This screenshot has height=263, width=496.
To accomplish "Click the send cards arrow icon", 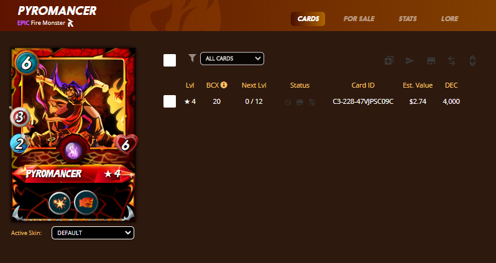I will [410, 60].
